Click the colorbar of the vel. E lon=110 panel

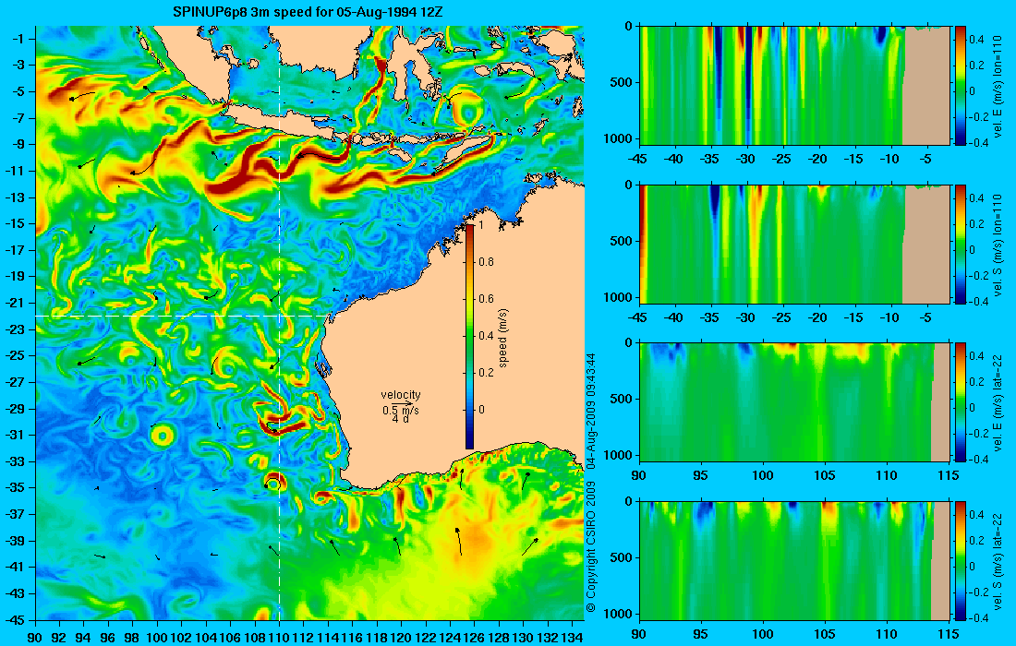(x=961, y=86)
